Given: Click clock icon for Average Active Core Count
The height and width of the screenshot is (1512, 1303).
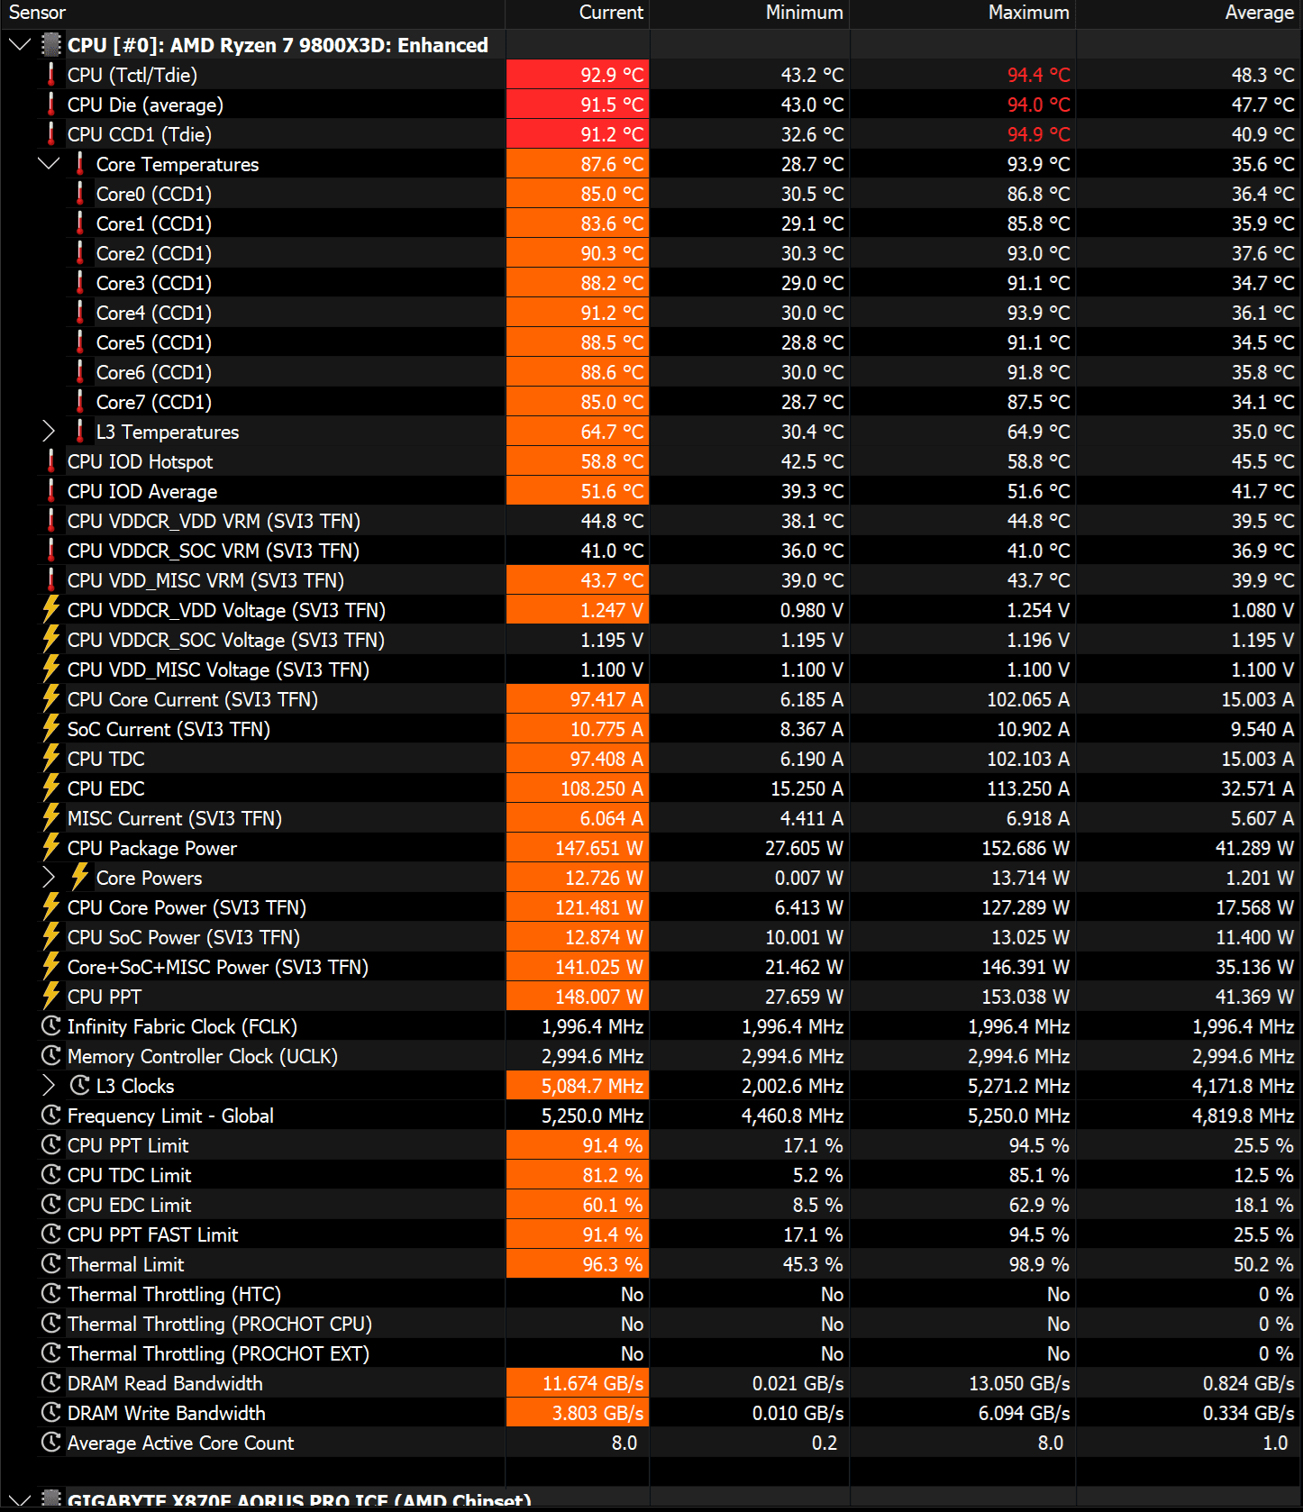Looking at the screenshot, I should 51,1443.
